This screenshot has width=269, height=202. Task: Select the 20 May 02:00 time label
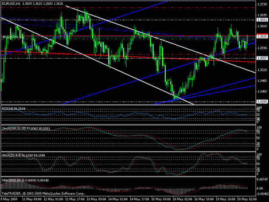[247, 199]
